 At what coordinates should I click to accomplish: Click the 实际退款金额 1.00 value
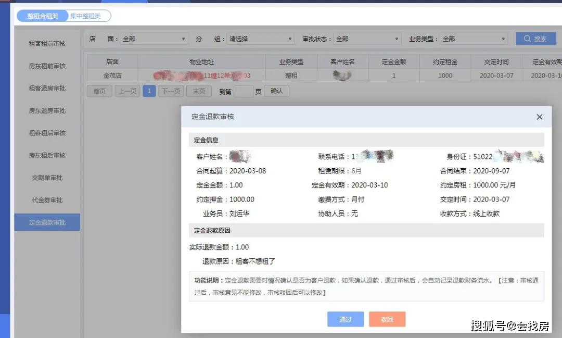pyautogui.click(x=242, y=247)
